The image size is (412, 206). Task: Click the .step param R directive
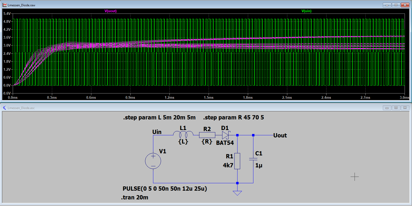(234, 118)
